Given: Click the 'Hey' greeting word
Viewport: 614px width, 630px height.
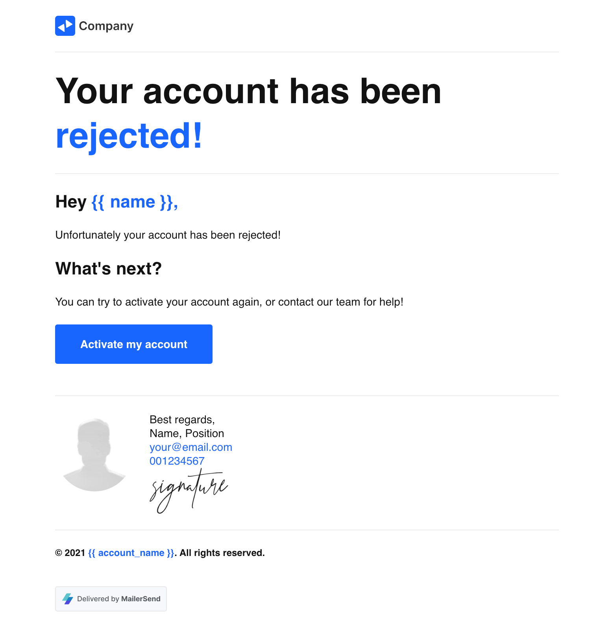Looking at the screenshot, I should 71,202.
